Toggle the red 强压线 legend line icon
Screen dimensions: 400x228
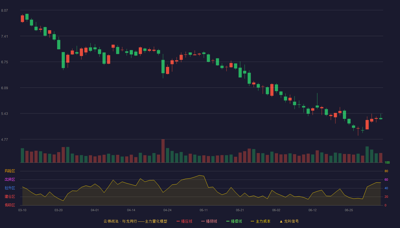[178, 221]
